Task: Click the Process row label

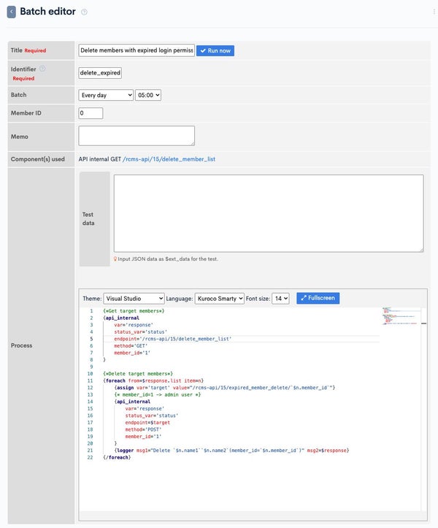Action: pyautogui.click(x=22, y=345)
